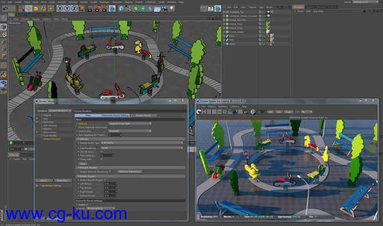Tick Enable Render Region checkbox

point(105,180)
